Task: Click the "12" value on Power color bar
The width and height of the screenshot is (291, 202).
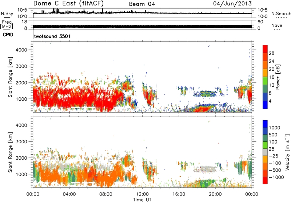Action: coord(271,85)
